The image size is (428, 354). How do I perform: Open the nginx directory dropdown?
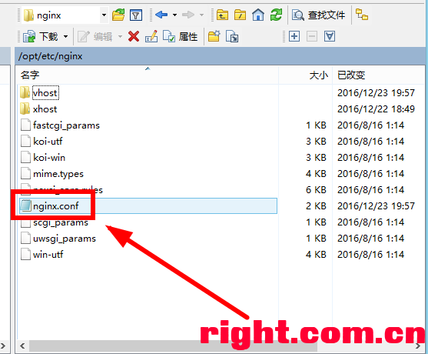click(104, 15)
